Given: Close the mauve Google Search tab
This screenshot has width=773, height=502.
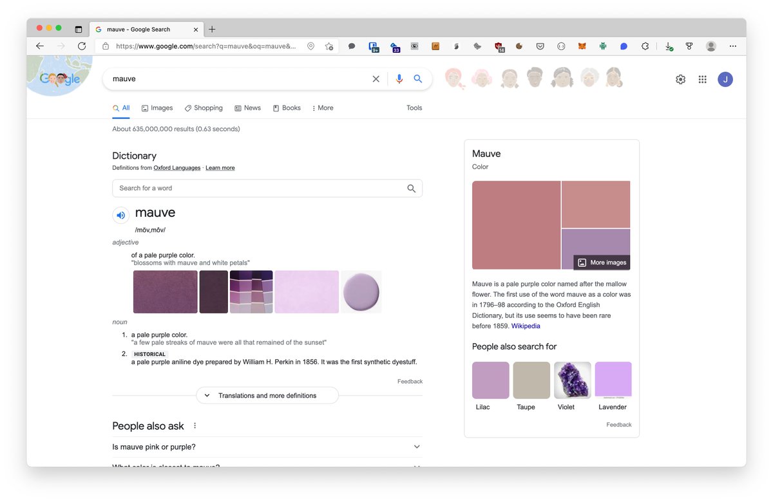Looking at the screenshot, I should point(196,29).
